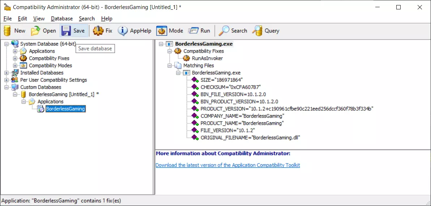Click the AppHelp toolbar icon

123,31
